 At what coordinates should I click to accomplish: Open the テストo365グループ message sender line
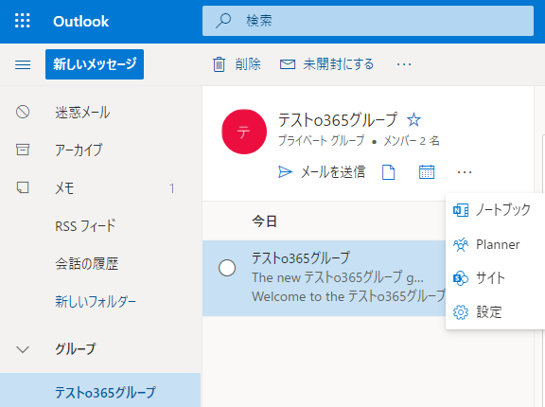pos(301,257)
